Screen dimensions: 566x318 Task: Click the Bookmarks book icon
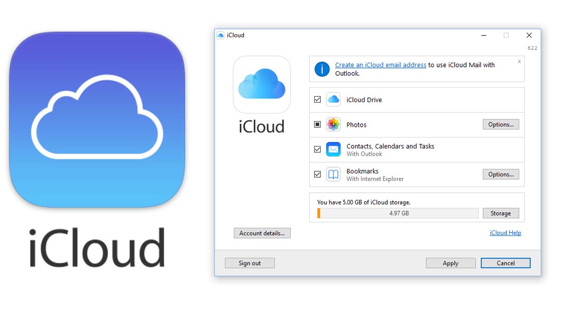click(333, 174)
